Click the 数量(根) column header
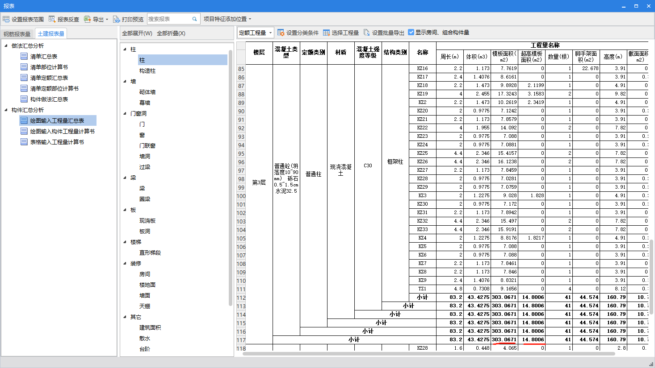 coord(558,57)
